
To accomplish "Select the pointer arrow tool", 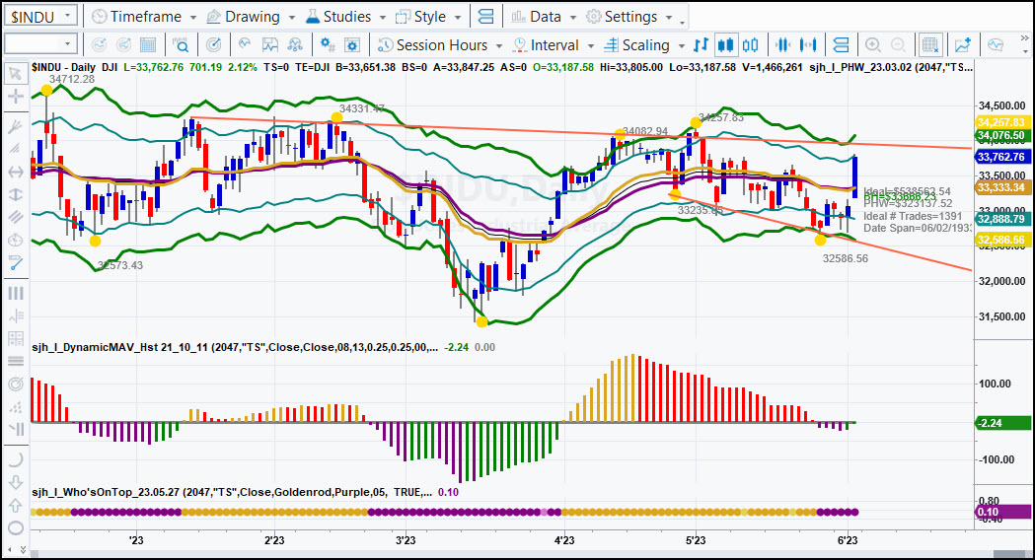I will click(16, 73).
